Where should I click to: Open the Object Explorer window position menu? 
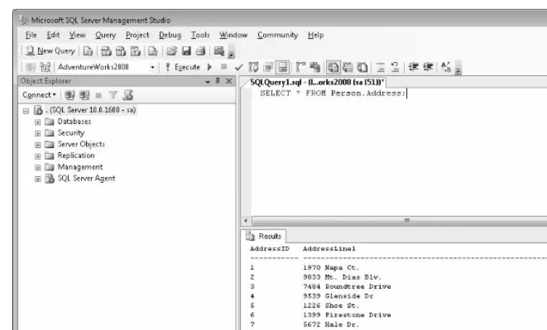click(208, 82)
